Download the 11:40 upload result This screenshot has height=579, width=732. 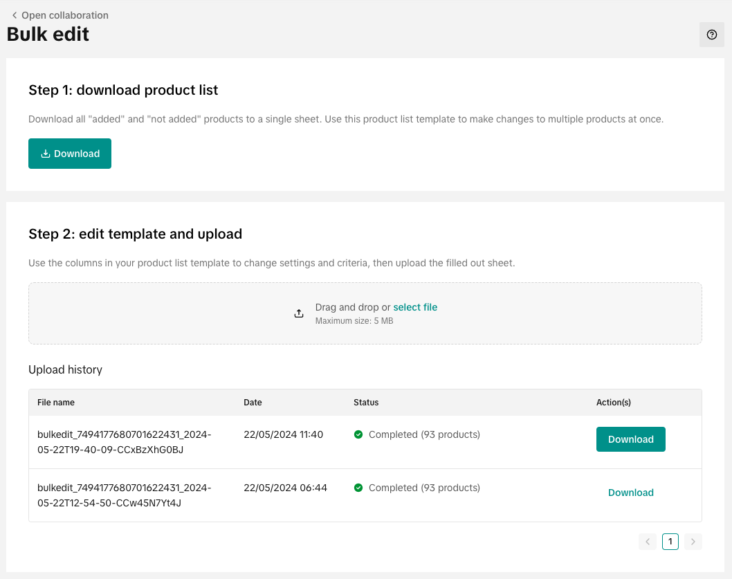pos(630,439)
